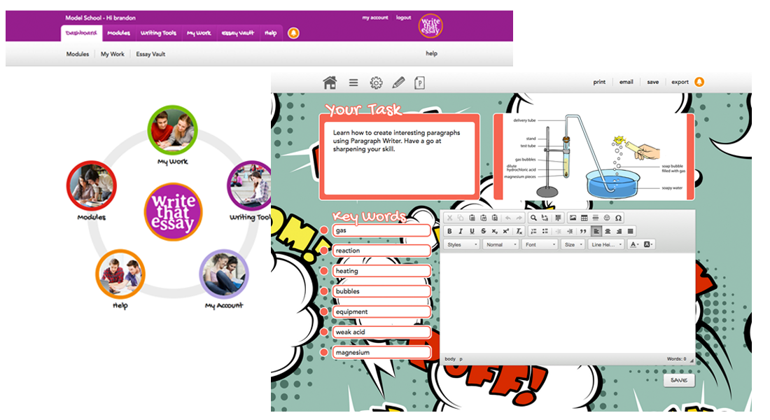Redo the last edit
The width and height of the screenshot is (770, 420).
point(519,218)
